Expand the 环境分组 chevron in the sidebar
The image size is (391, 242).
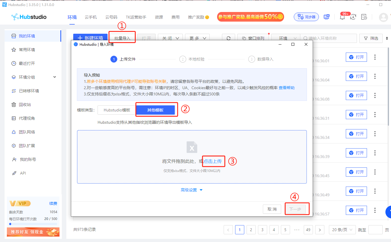pos(55,77)
